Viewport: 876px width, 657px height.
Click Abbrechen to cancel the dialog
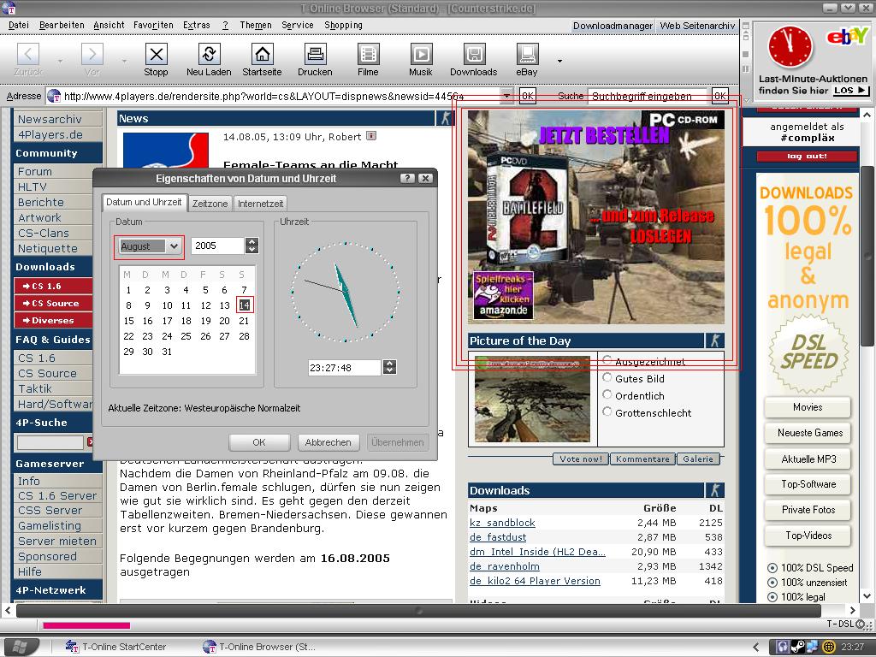point(328,442)
